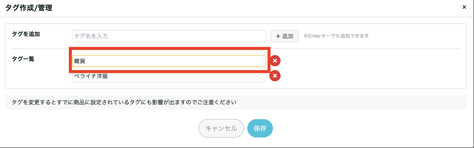
Task: Edit the ペライチ洋服 tag name field
Action: pyautogui.click(x=169, y=77)
